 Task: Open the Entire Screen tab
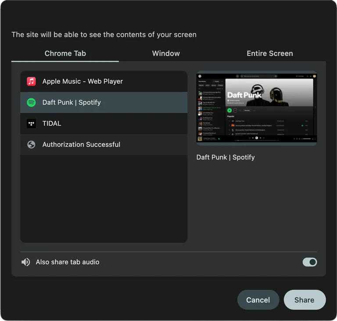pos(270,54)
